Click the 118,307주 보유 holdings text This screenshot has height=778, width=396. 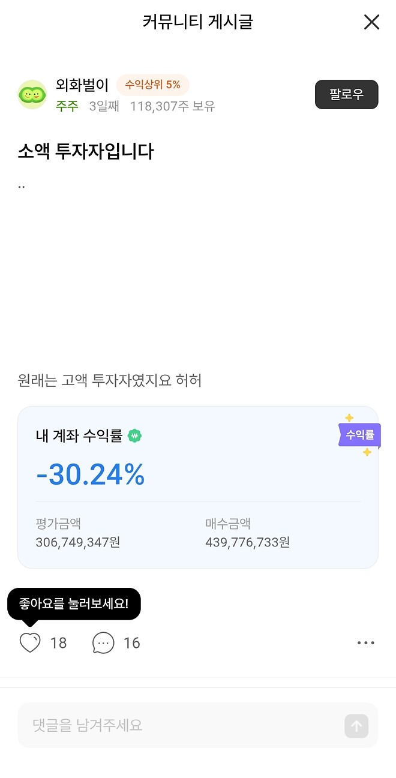click(x=172, y=106)
